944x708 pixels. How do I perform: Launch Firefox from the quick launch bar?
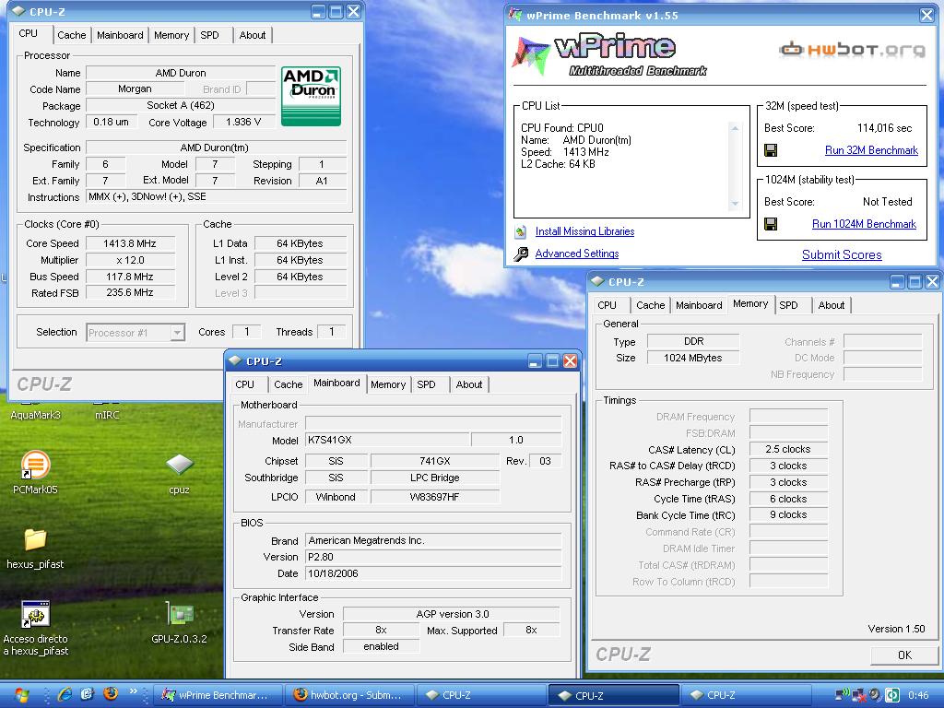(x=111, y=694)
